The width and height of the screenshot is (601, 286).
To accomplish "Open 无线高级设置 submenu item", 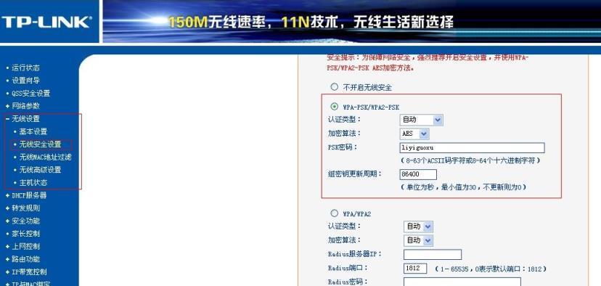I will tap(40, 170).
